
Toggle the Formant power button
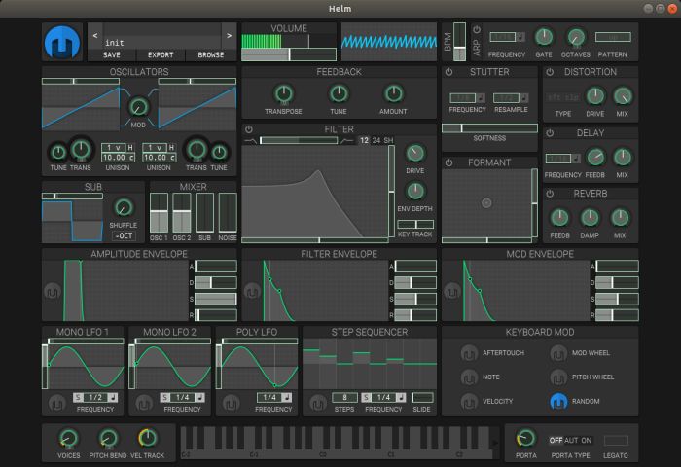click(448, 162)
